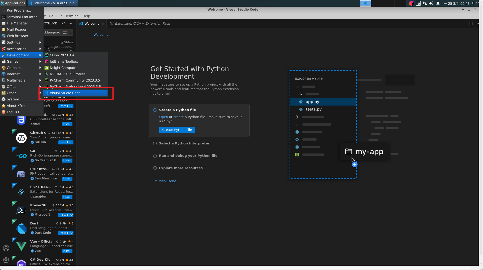Go back via Welcome breadcrumb link
Image resolution: width=483 pixels, height=270 pixels.
(x=99, y=35)
